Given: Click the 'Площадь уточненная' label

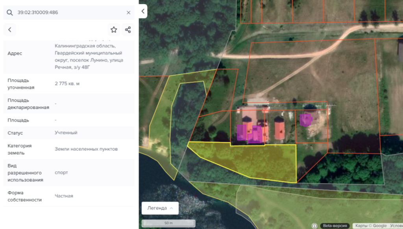Looking at the screenshot, I should click(21, 84).
